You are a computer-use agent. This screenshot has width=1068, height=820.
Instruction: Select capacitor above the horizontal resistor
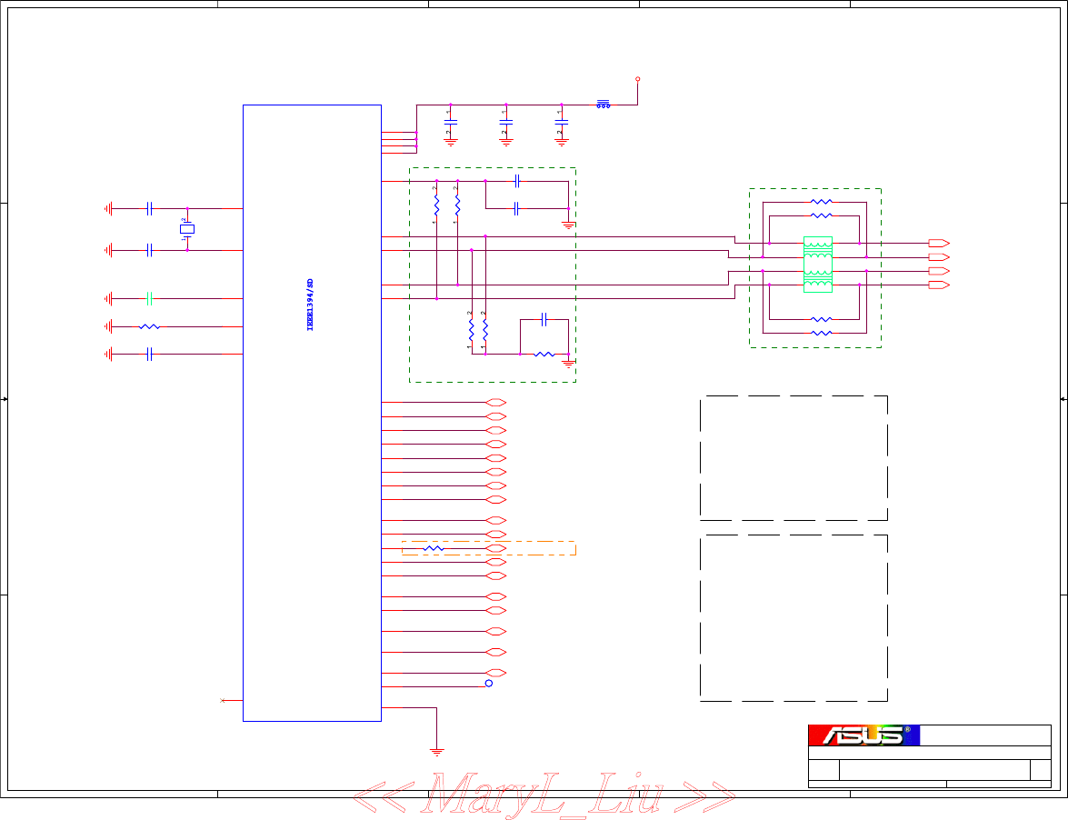click(x=544, y=319)
